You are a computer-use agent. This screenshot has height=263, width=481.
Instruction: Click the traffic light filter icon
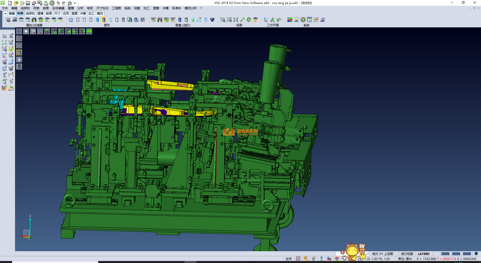[34, 20]
